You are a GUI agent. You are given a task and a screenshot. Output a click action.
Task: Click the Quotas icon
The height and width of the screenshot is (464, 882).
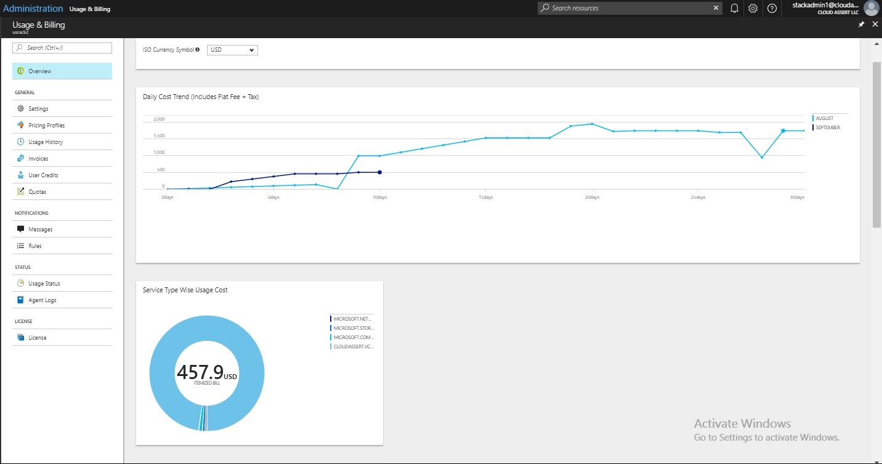pos(20,192)
